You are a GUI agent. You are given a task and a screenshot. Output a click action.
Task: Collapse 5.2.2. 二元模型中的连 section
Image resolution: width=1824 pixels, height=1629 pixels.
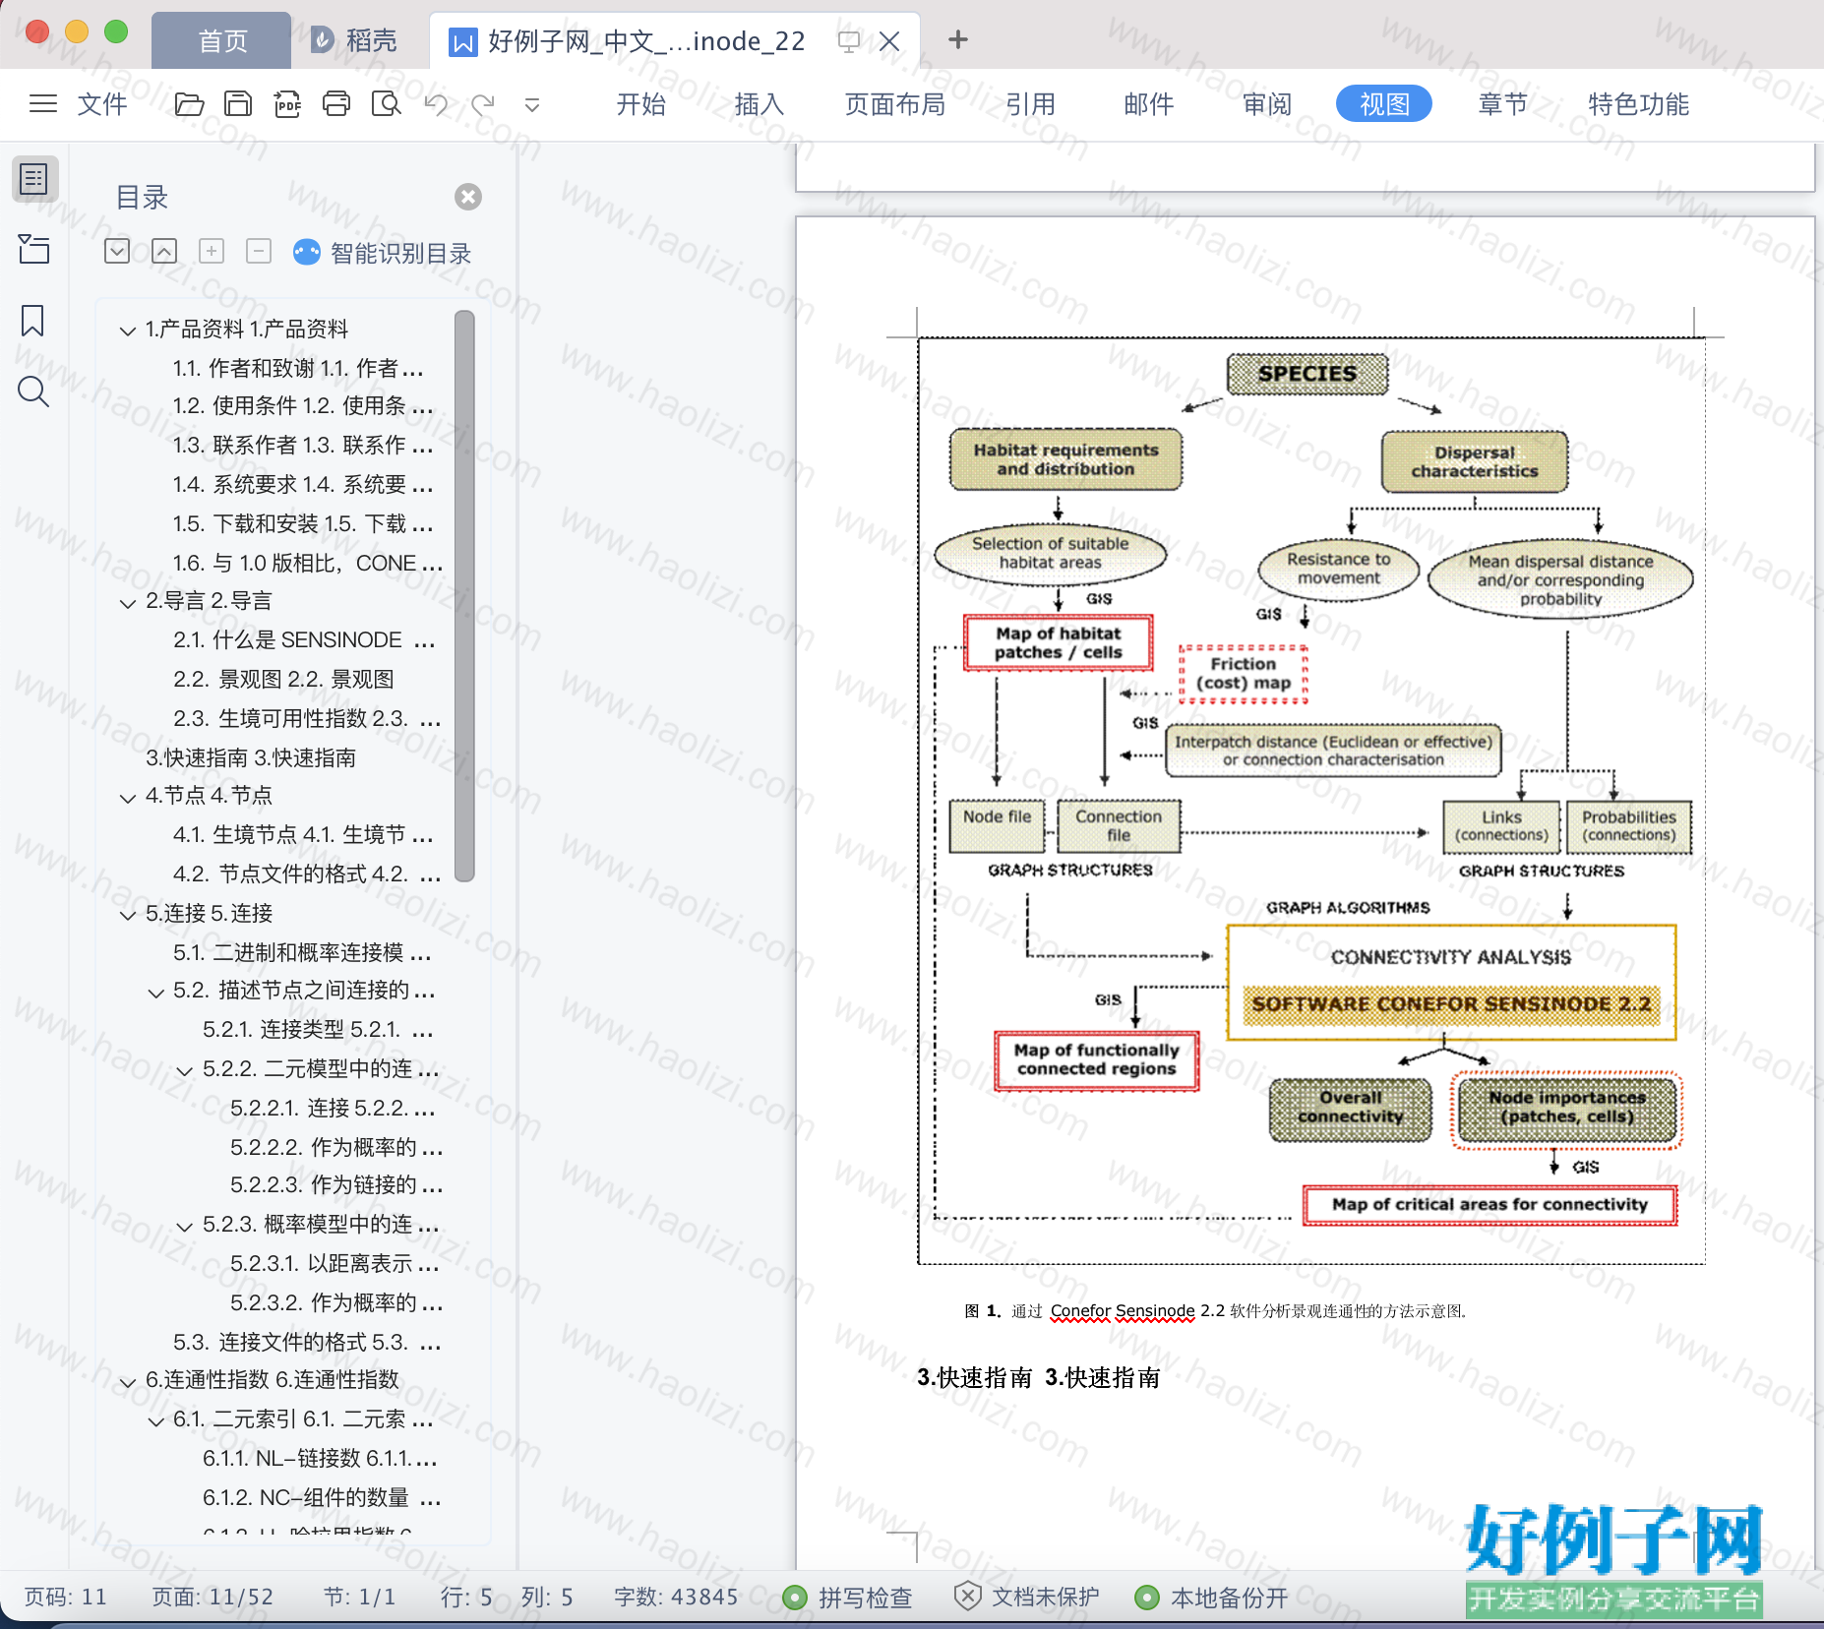click(x=184, y=1070)
